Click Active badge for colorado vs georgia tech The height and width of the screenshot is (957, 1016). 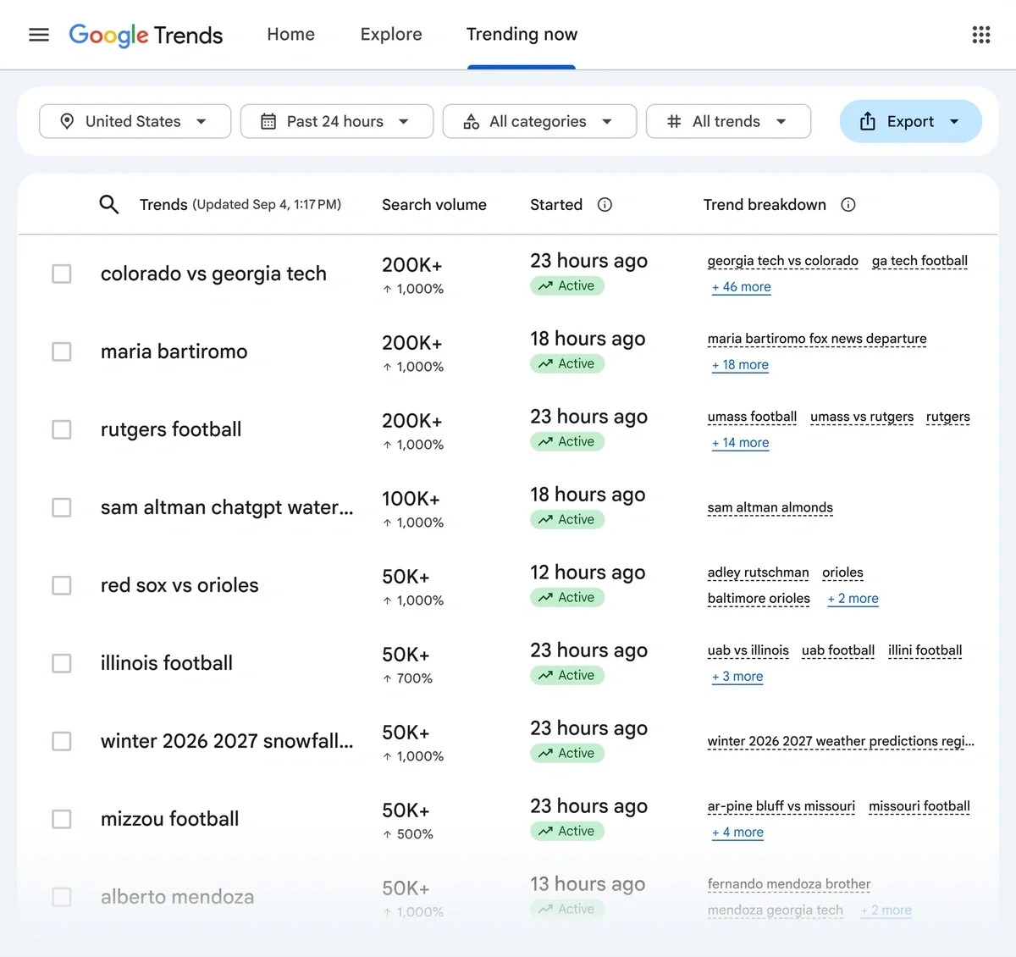[567, 286]
